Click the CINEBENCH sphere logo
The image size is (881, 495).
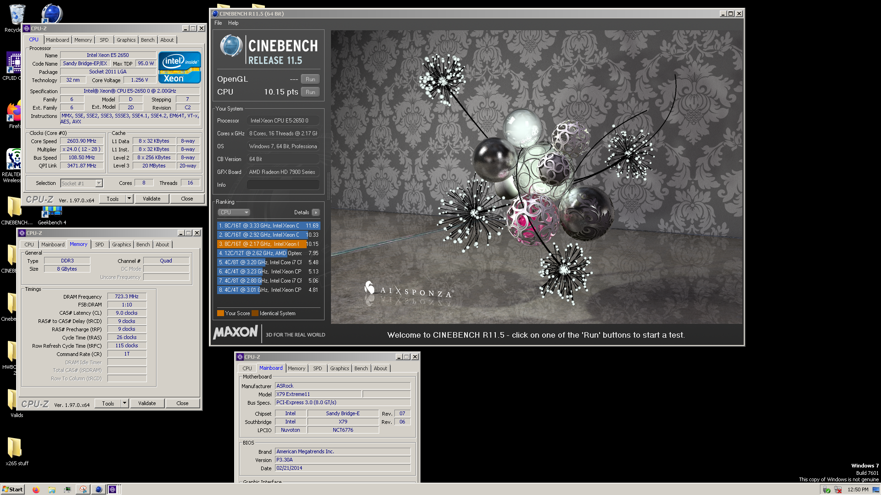pyautogui.click(x=231, y=46)
